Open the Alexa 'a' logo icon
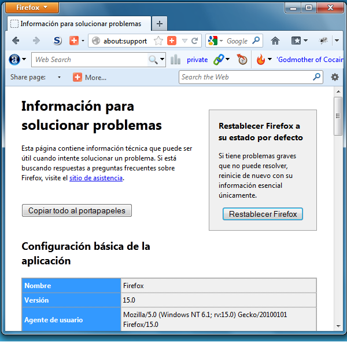 tap(14, 60)
